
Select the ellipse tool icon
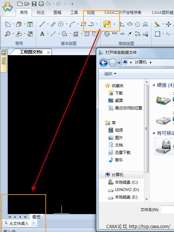click(130, 24)
